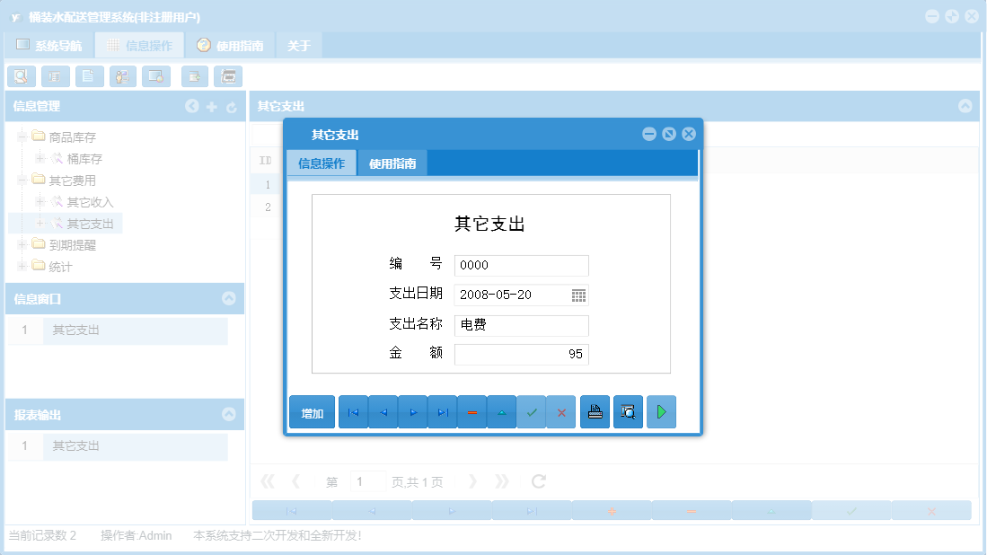Click the 增加 button to add a record

point(312,411)
